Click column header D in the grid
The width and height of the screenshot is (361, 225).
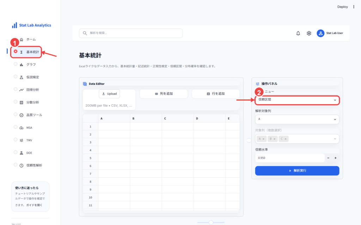click(x=209, y=119)
